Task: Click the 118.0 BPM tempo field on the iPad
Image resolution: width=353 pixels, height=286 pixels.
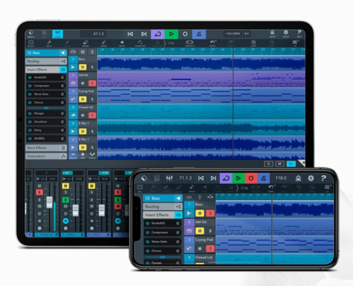Action: (233, 34)
